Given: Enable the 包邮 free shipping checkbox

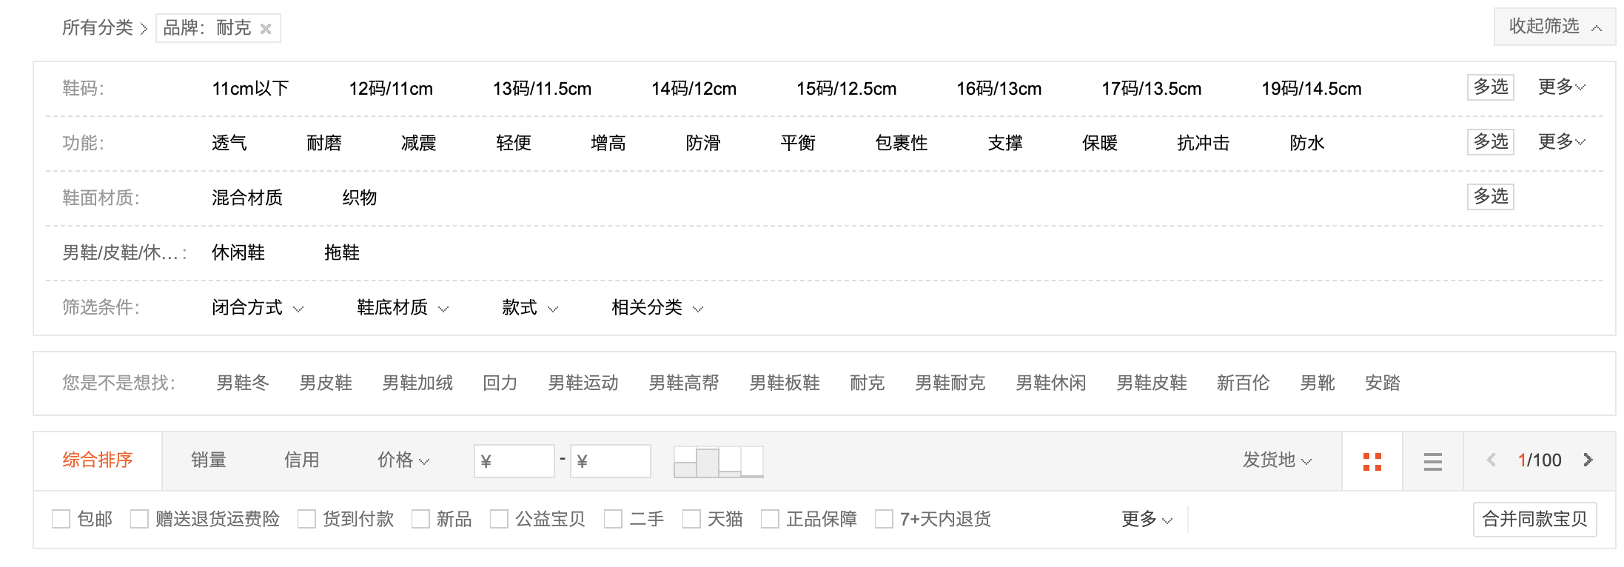Looking at the screenshot, I should [x=61, y=519].
